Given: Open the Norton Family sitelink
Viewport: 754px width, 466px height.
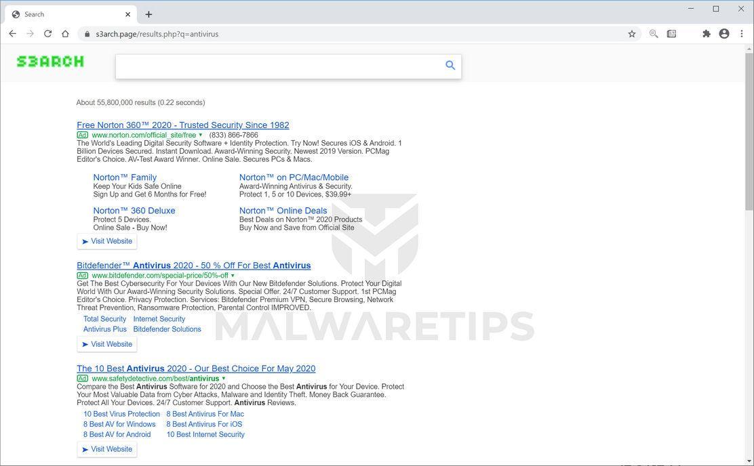Looking at the screenshot, I should (x=125, y=177).
